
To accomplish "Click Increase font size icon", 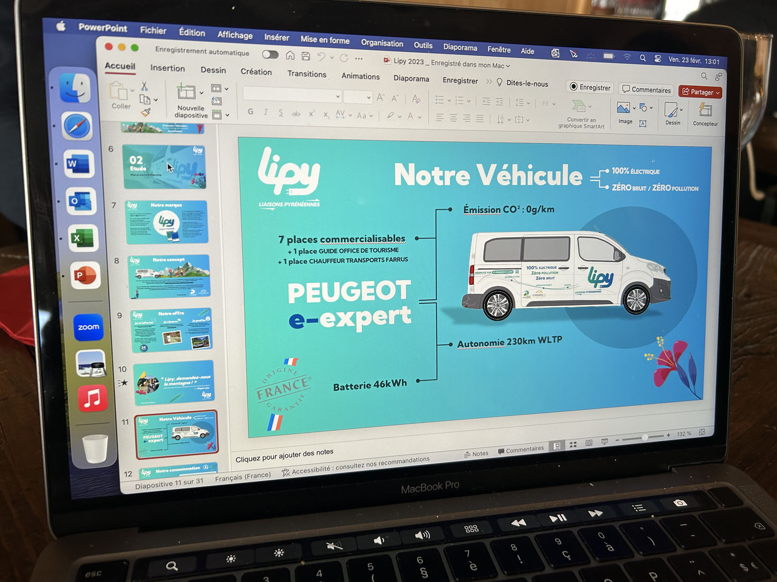I will (381, 97).
